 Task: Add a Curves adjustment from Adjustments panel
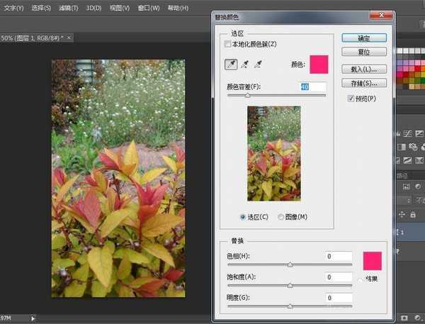(x=407, y=133)
